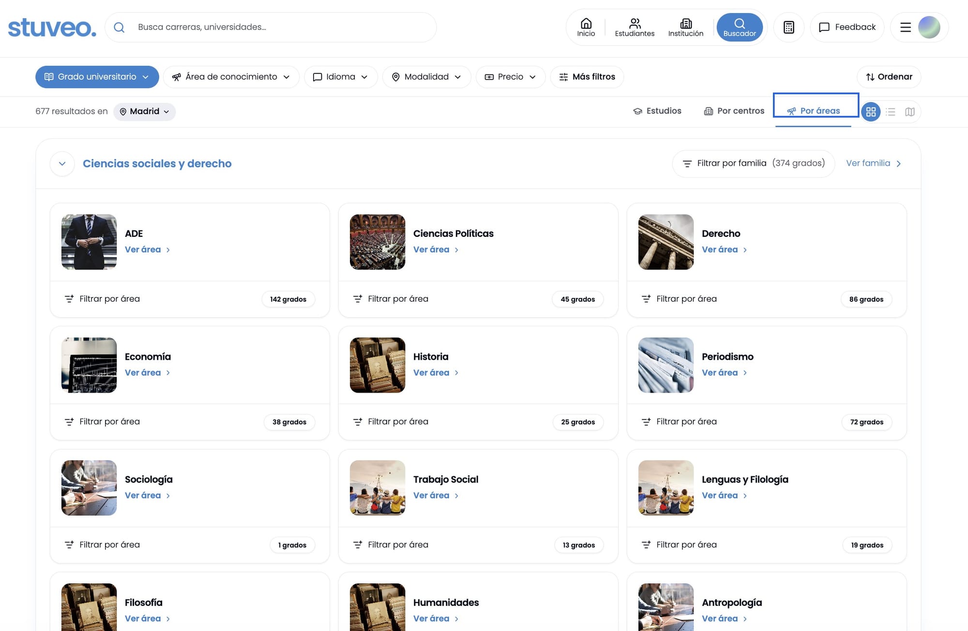Click filter icon in Ciencias Políticas card
This screenshot has height=631, width=968.
pyautogui.click(x=358, y=299)
